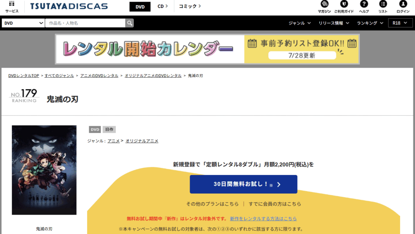The image size is (415, 234).
Task: Focus the 作品名・人物名 search field
Action: pos(85,23)
